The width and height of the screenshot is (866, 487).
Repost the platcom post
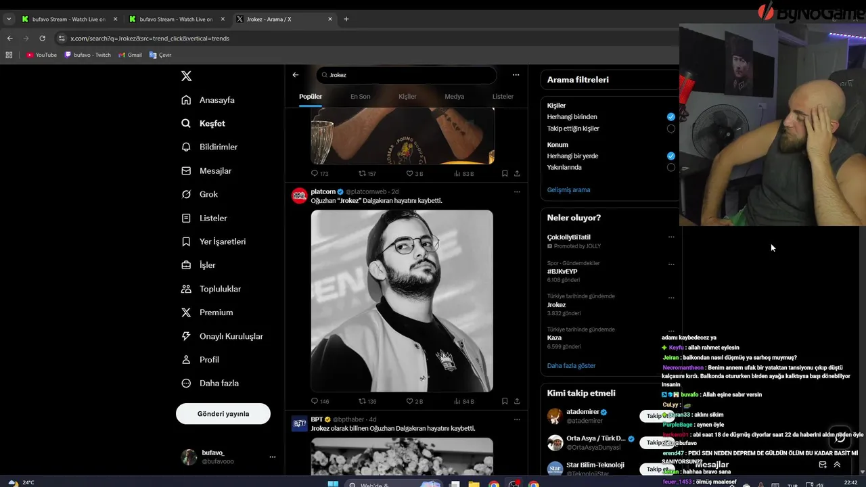point(362,401)
